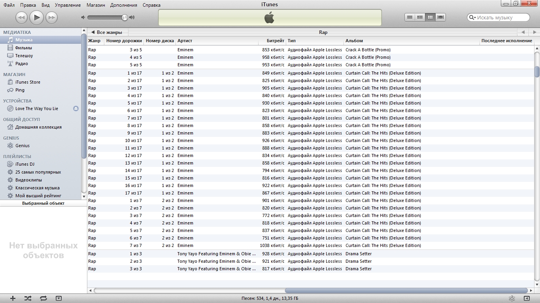
Task: Click the horizontal scrollbar of the song list
Action: (406, 291)
